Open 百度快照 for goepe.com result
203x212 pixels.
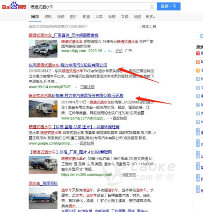click(87, 144)
